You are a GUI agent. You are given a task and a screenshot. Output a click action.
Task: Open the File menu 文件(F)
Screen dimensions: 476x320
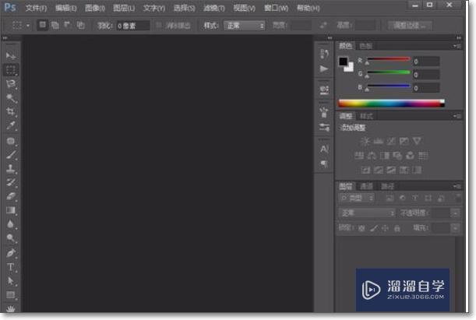pyautogui.click(x=36, y=8)
